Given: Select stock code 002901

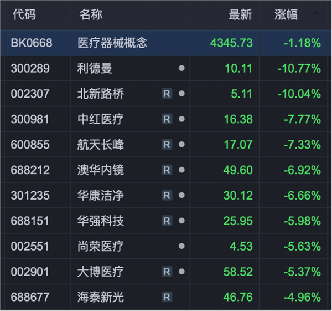Looking at the screenshot, I should tap(30, 272).
